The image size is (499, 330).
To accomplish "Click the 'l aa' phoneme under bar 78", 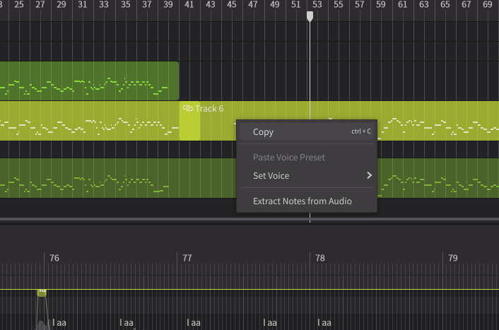I will [x=324, y=323].
